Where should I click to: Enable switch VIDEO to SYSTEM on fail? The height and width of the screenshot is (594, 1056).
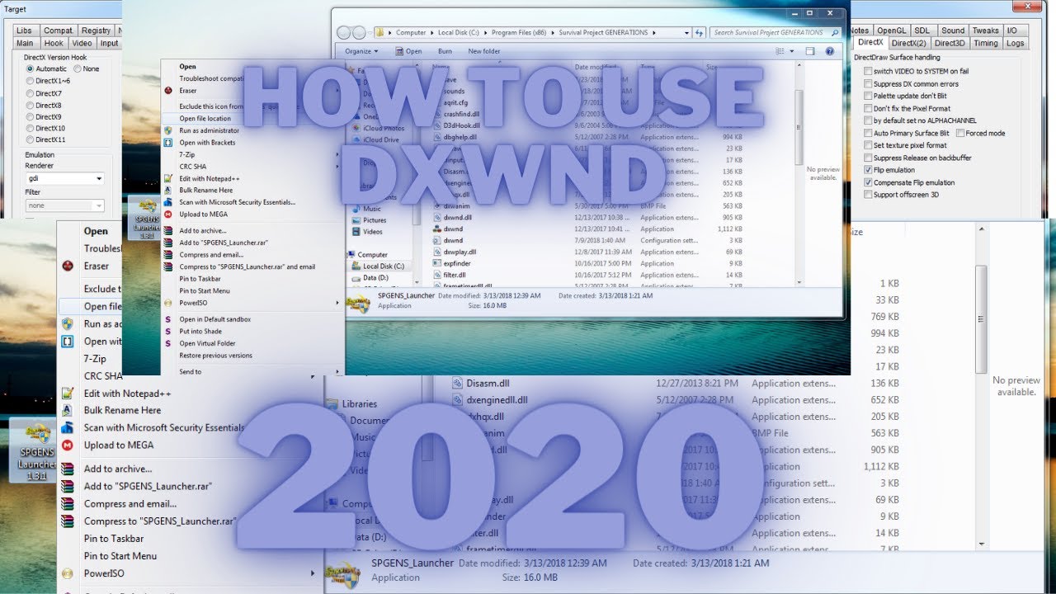pos(868,71)
